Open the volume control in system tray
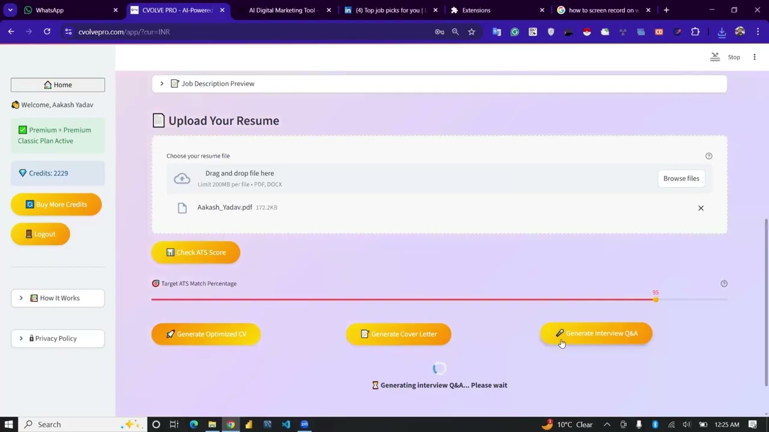Image resolution: width=769 pixels, height=432 pixels. coord(687,424)
